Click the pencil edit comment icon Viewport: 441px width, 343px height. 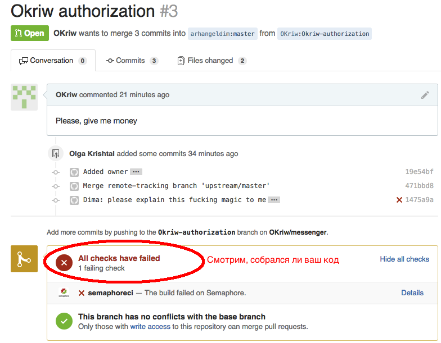425,95
